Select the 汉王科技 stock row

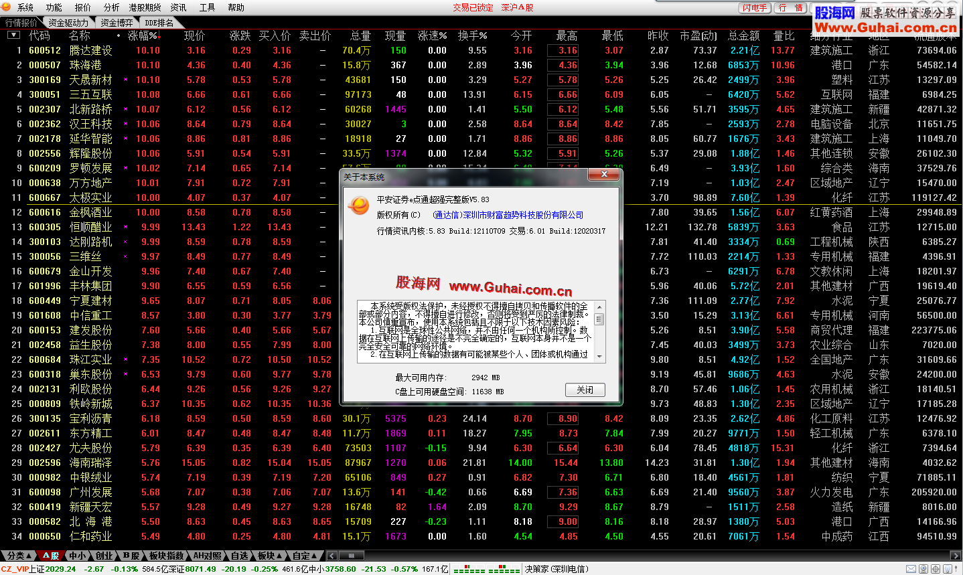[x=481, y=124]
